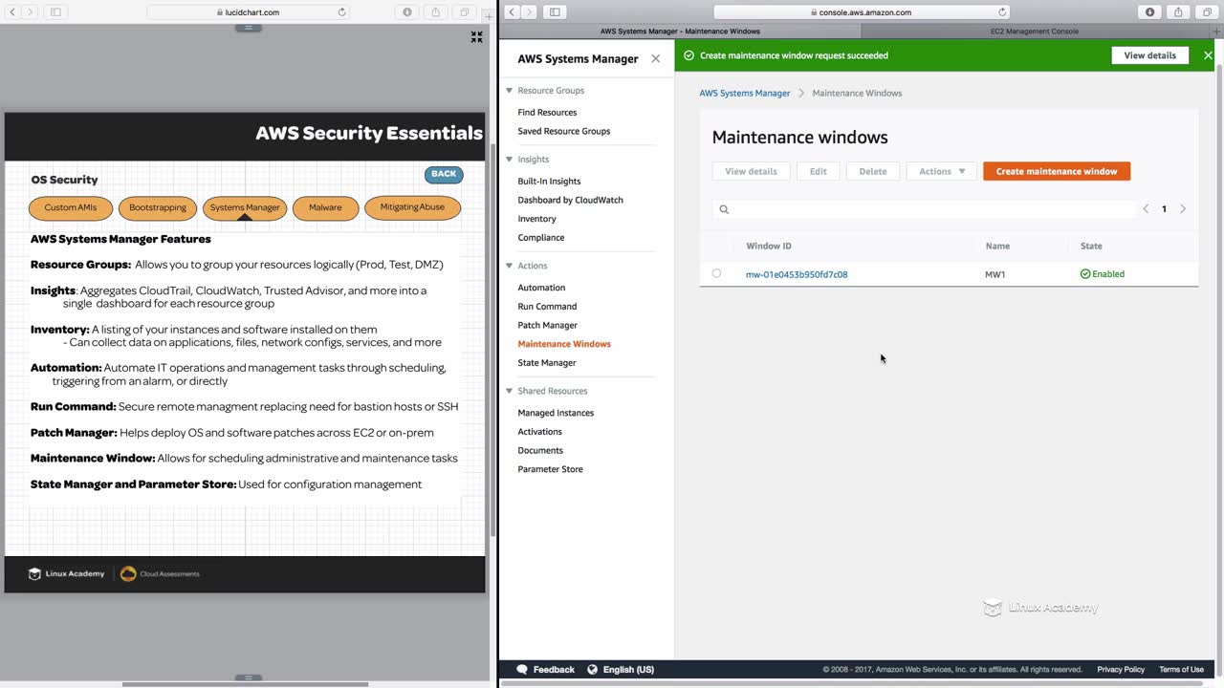Open Run Command in the sidebar
Image resolution: width=1224 pixels, height=688 pixels.
point(547,307)
